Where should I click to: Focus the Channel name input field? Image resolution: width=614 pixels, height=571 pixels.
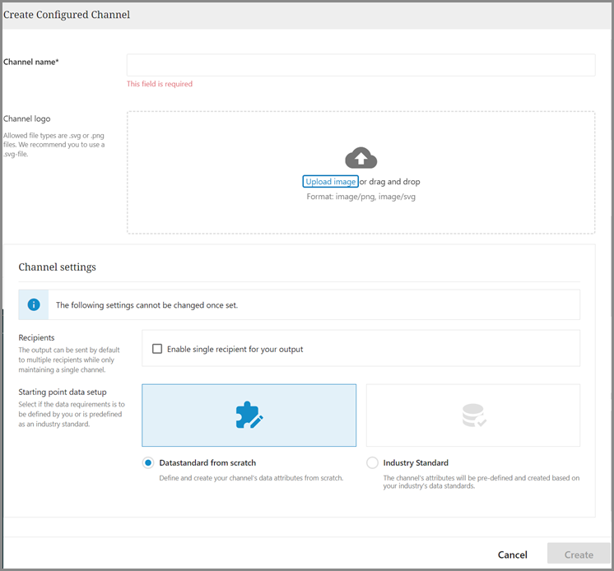[x=360, y=65]
